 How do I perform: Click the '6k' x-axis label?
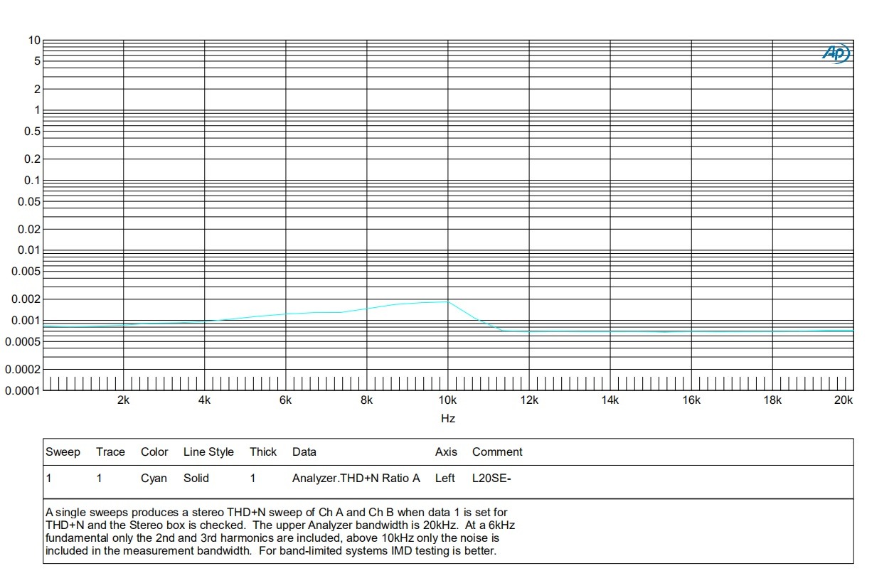point(286,400)
